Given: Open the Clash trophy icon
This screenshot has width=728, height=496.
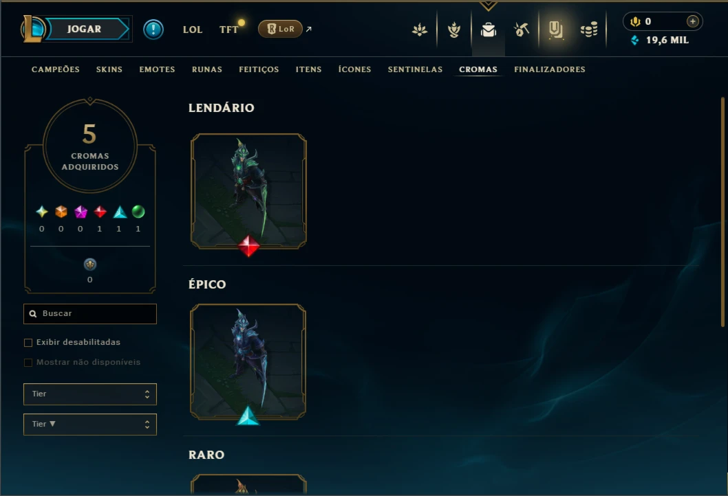Looking at the screenshot, I should [454, 30].
